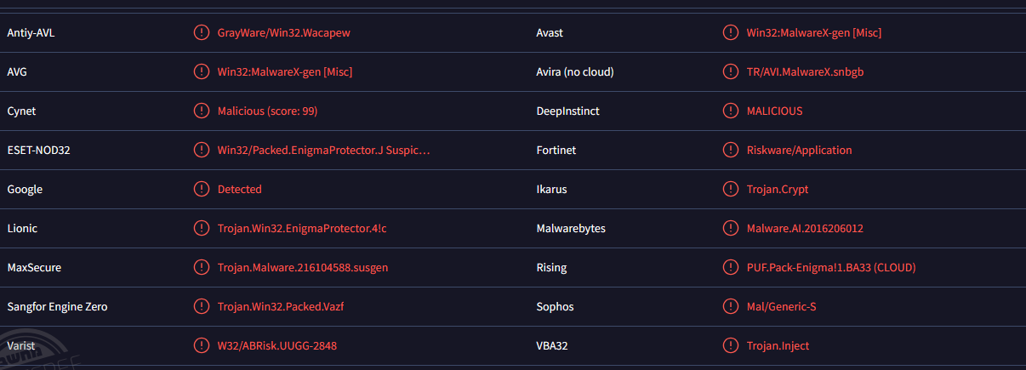
Task: Click the TR/AVI.MalwareX.snbgb detection text
Action: pyautogui.click(x=805, y=72)
